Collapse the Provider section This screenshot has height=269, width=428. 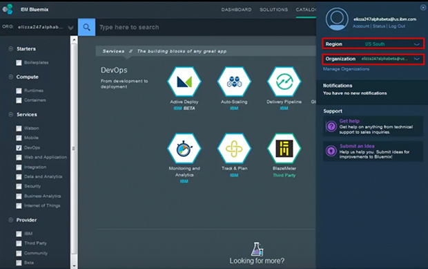pyautogui.click(x=10, y=220)
